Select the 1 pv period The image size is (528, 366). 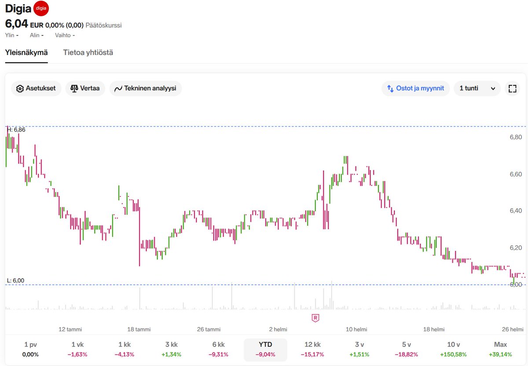tap(31, 349)
